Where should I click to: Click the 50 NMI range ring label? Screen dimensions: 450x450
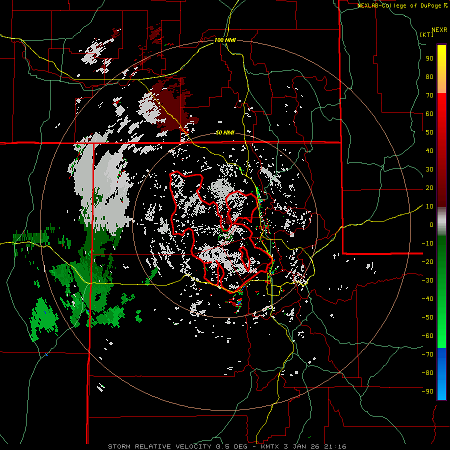(x=225, y=132)
